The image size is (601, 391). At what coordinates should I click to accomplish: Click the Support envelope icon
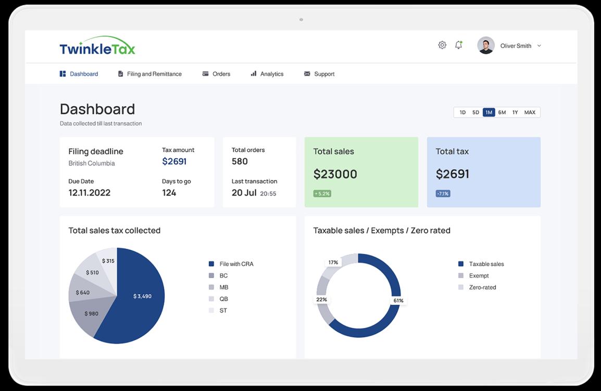(x=307, y=73)
